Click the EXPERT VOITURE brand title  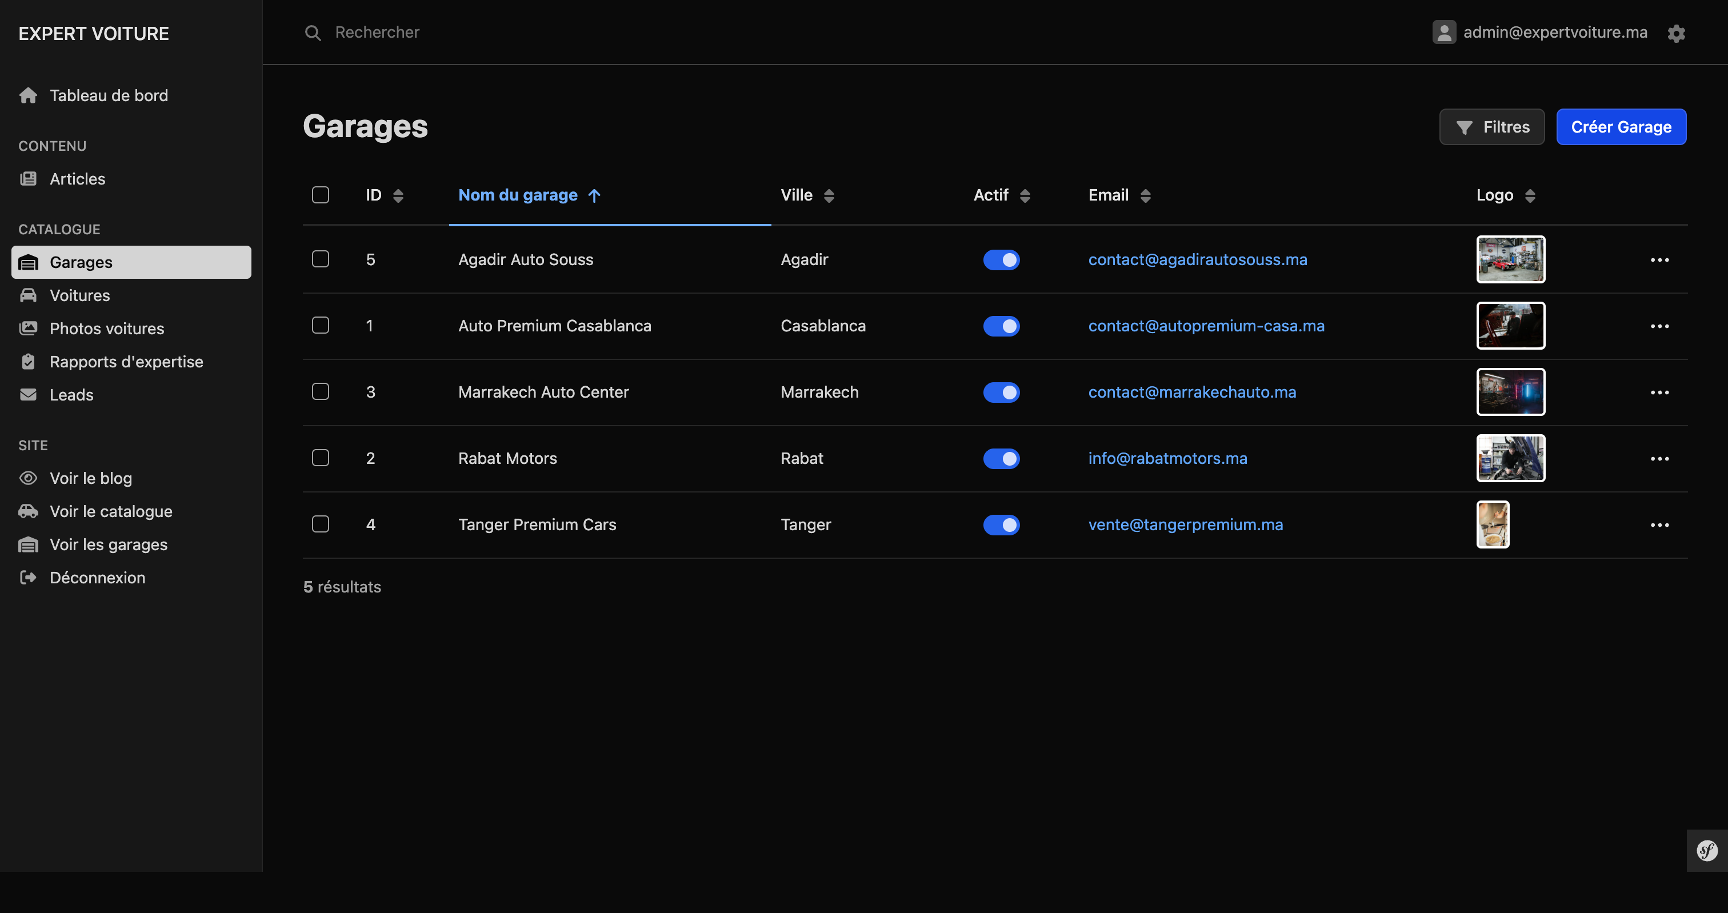(x=93, y=34)
